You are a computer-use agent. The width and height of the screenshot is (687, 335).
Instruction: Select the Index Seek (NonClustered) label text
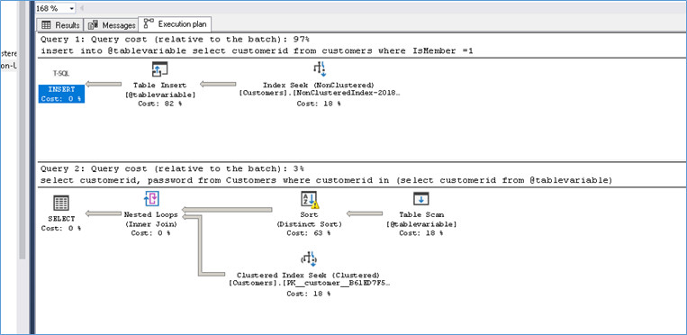(x=318, y=85)
